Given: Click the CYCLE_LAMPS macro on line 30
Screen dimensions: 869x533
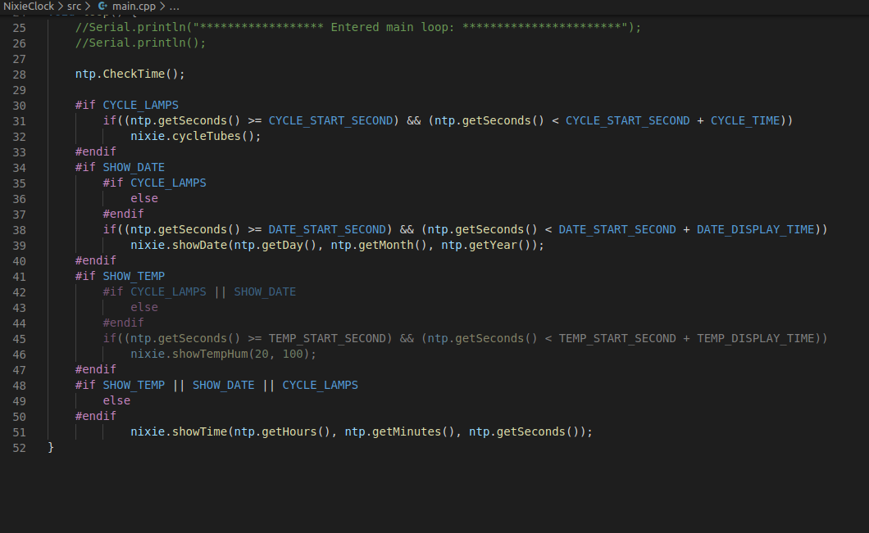Looking at the screenshot, I should point(140,105).
